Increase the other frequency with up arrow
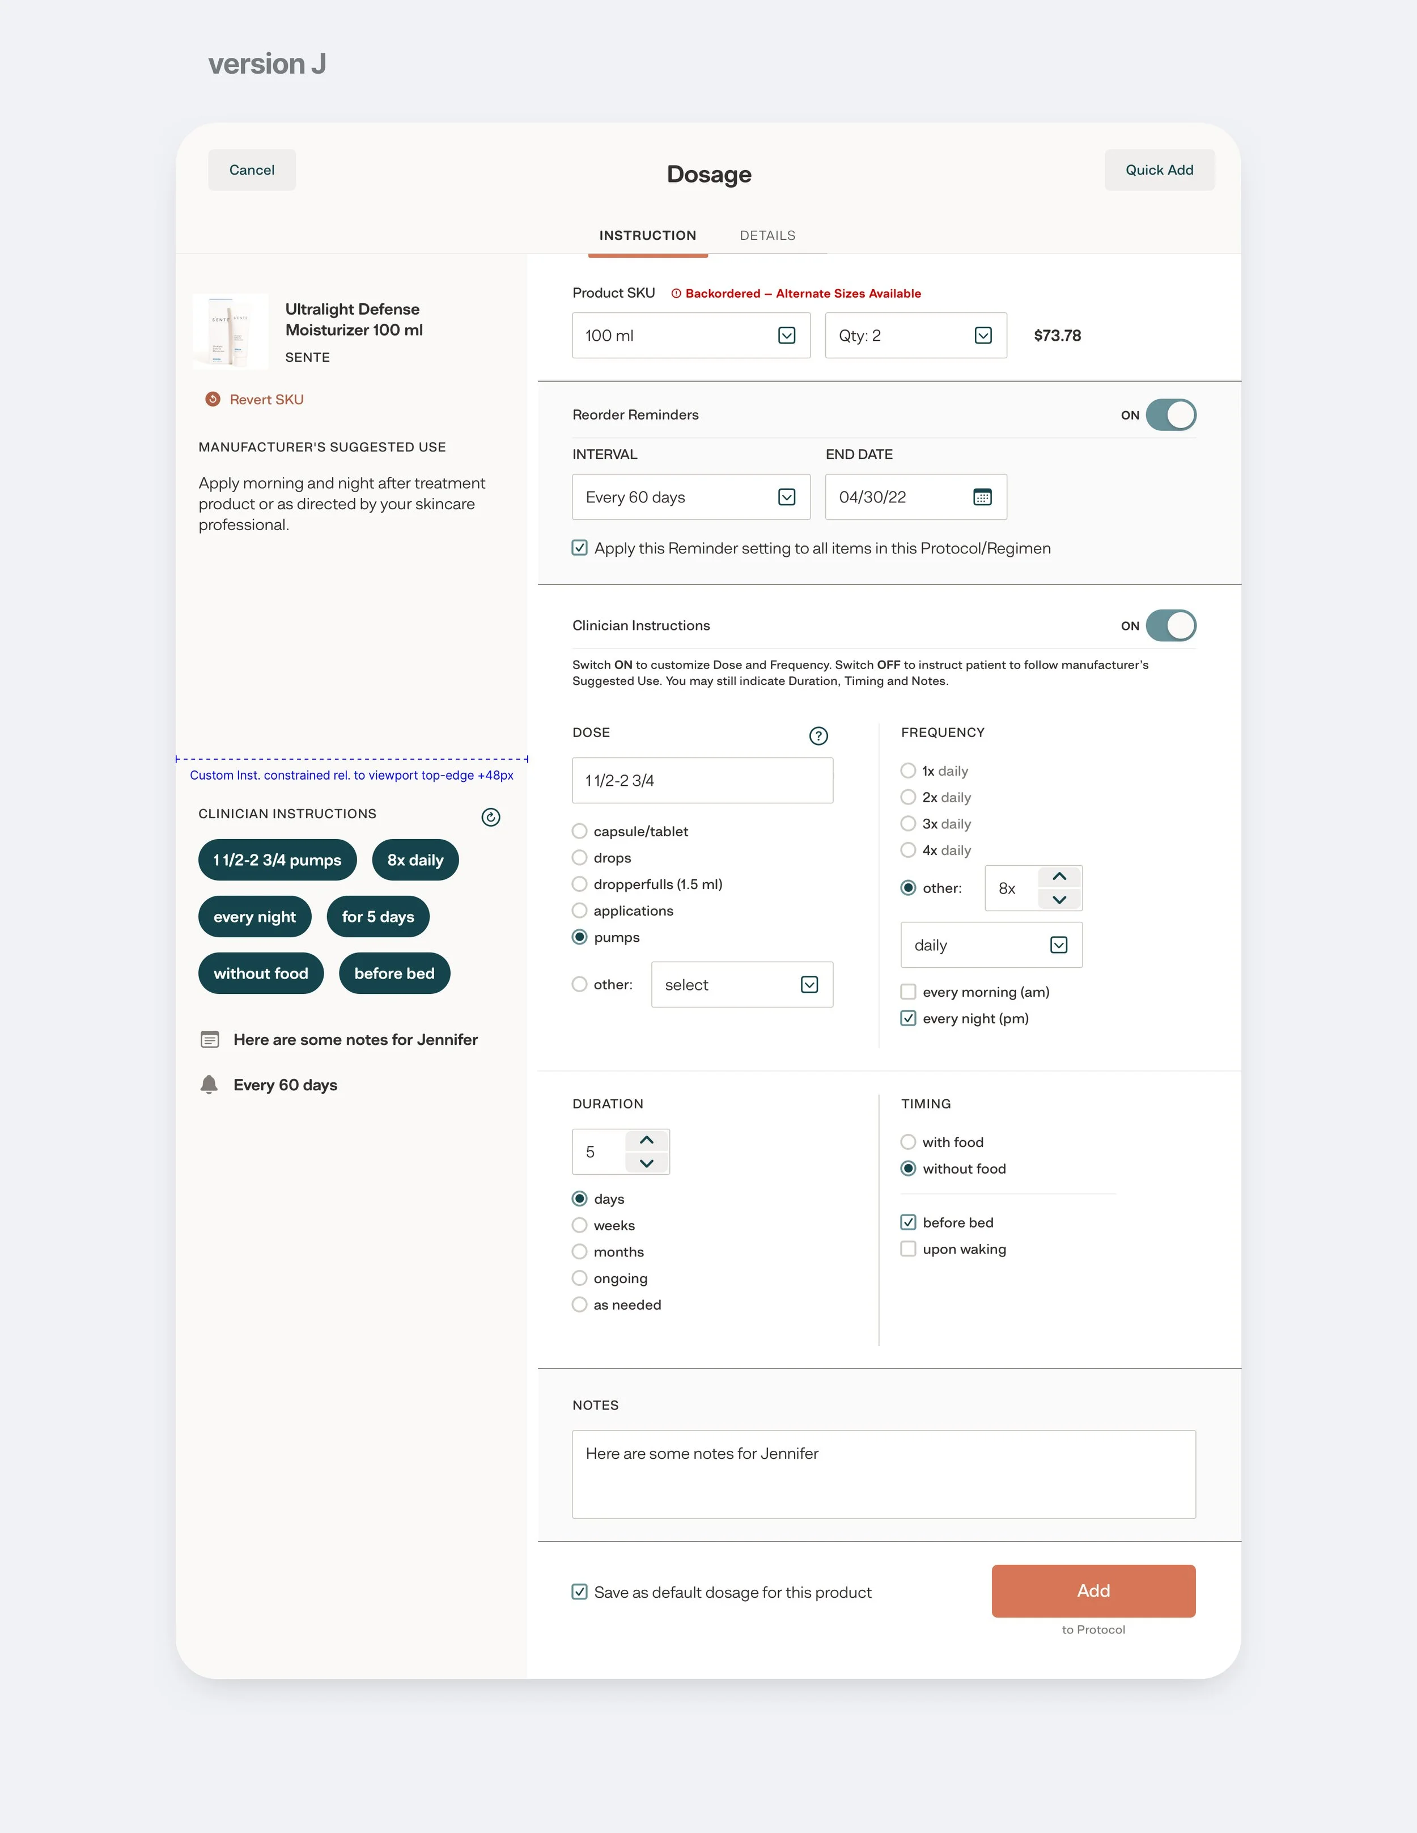This screenshot has height=1833, width=1417. click(1059, 876)
